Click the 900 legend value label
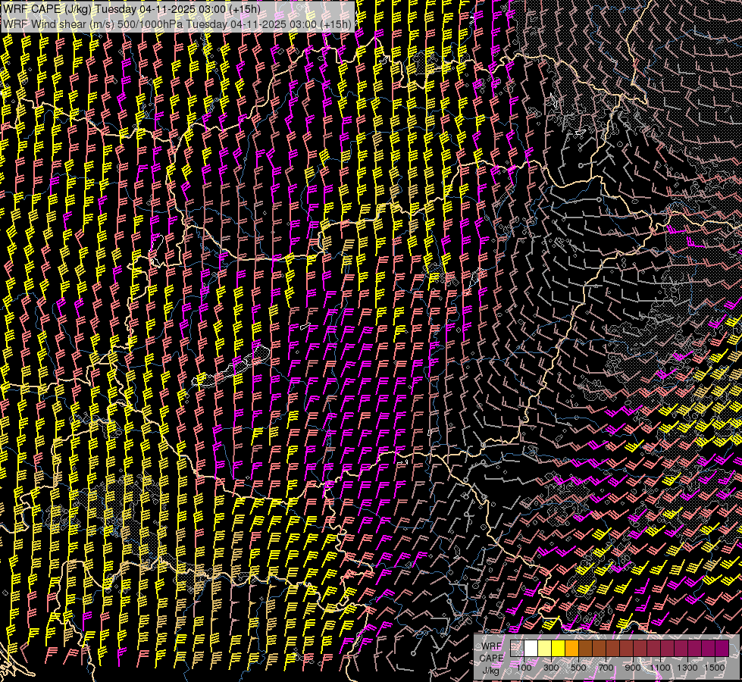742x682 pixels. (x=633, y=668)
